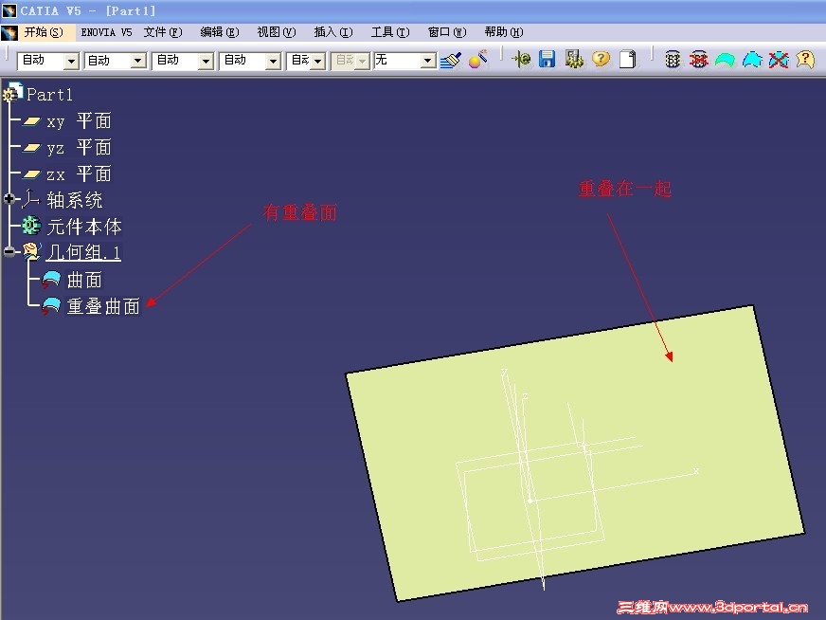This screenshot has height=620, width=826.
Task: Click the geometrical set icon of 几何组.1
Action: click(31, 251)
